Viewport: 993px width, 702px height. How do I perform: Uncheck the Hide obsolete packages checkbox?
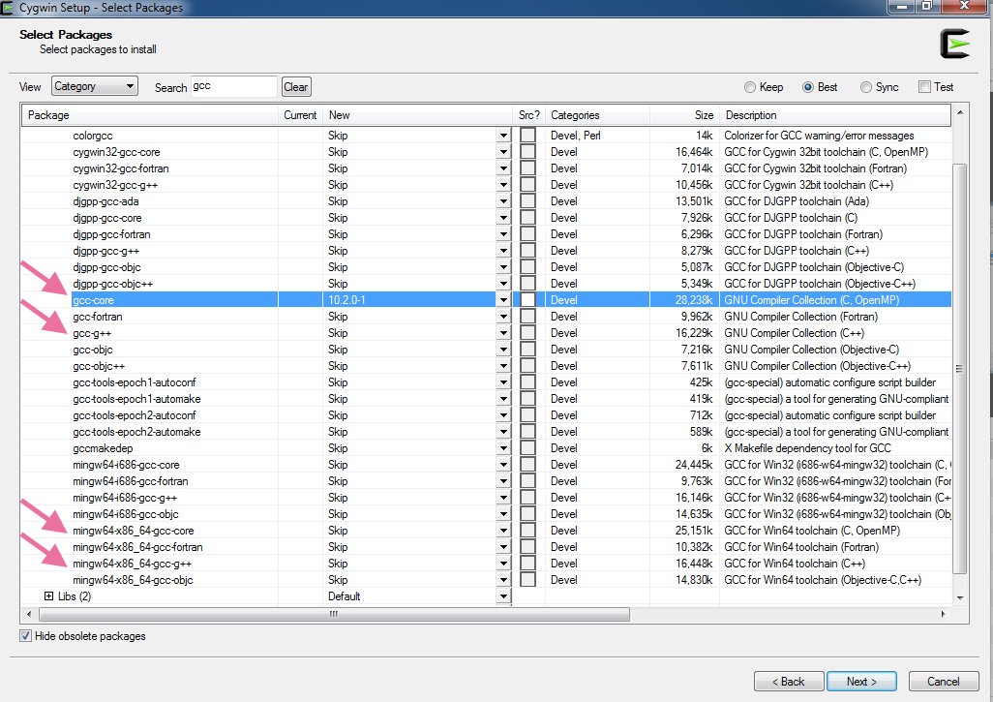tap(24, 636)
